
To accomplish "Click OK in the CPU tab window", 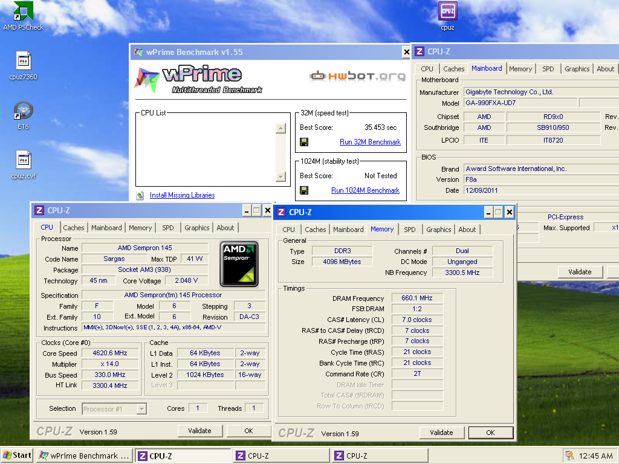I will tap(248, 431).
